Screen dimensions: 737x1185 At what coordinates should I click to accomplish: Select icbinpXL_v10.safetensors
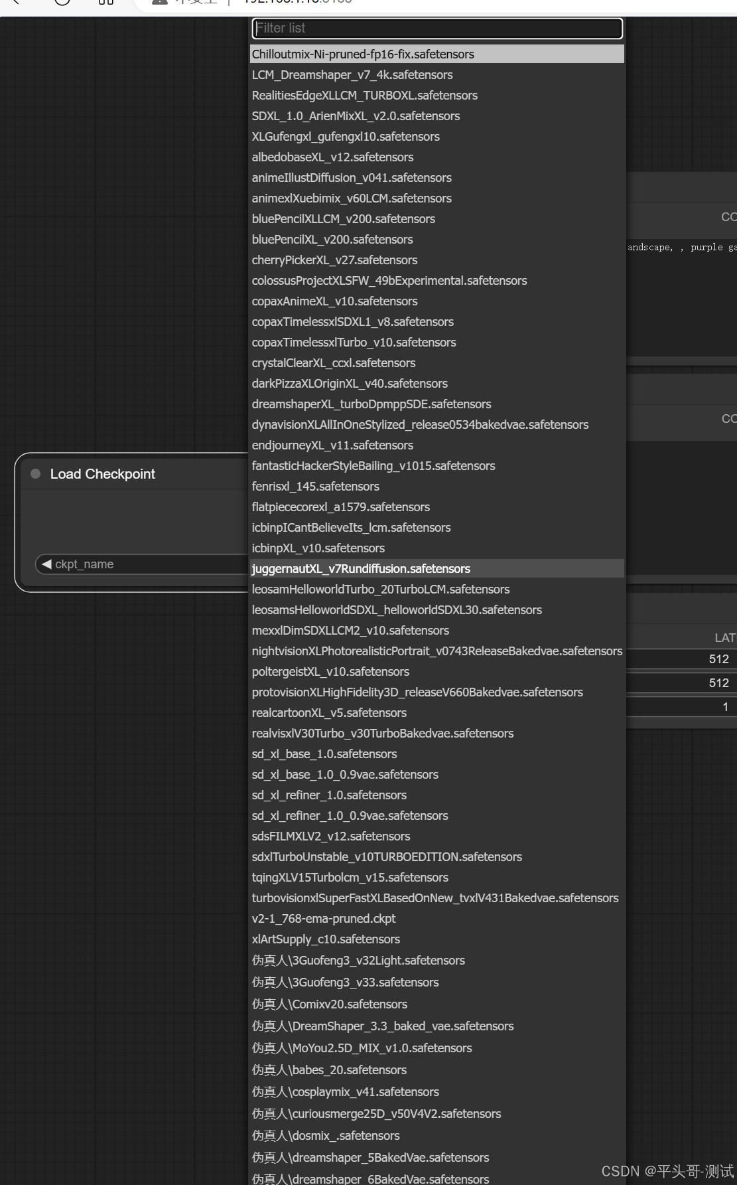pos(437,548)
